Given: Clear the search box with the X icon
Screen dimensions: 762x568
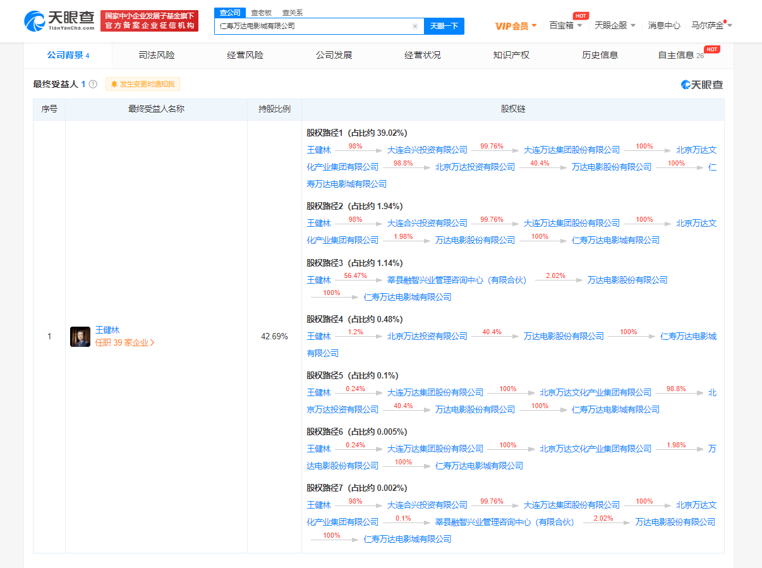Looking at the screenshot, I should (415, 27).
